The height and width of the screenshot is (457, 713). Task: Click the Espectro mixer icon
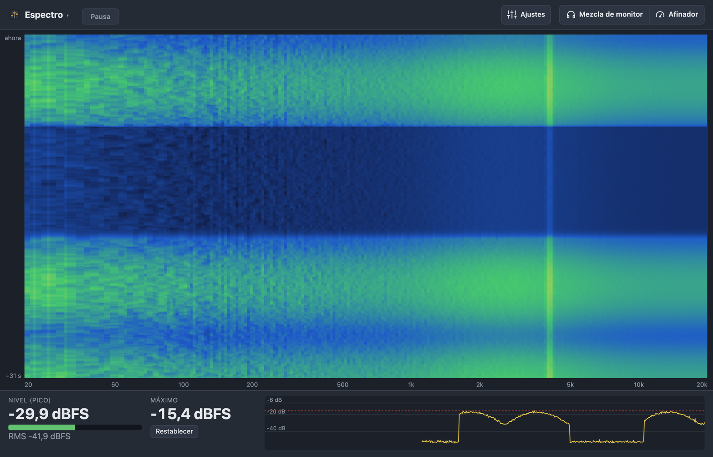[15, 15]
